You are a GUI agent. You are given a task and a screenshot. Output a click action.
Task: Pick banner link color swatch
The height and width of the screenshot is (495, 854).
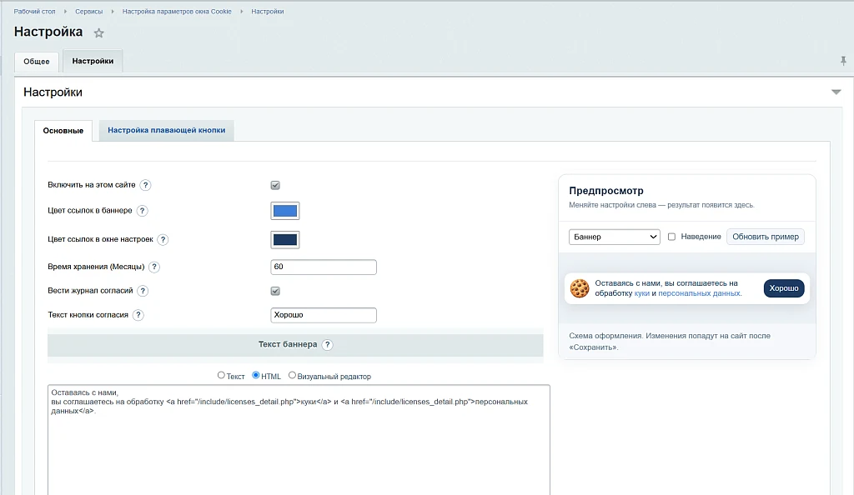coord(285,211)
